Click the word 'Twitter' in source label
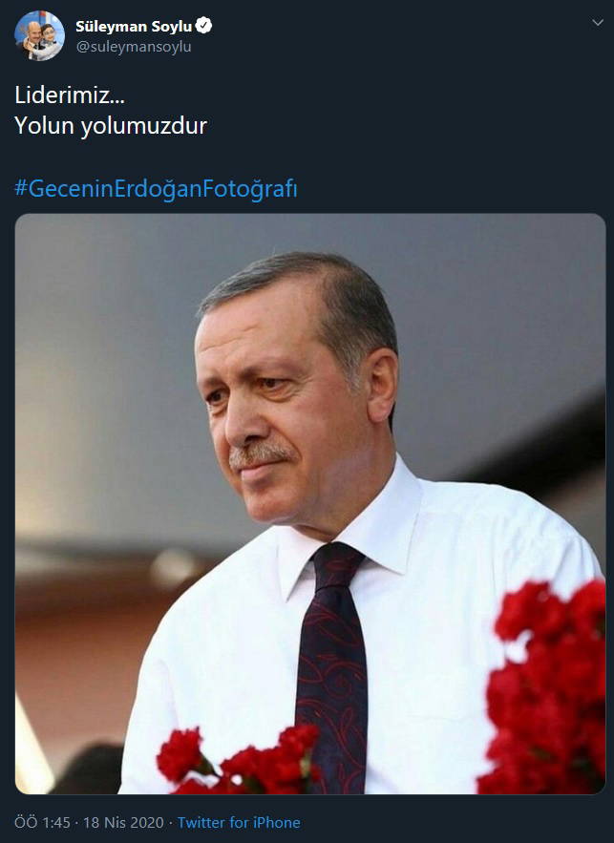614x843 pixels. [x=201, y=823]
